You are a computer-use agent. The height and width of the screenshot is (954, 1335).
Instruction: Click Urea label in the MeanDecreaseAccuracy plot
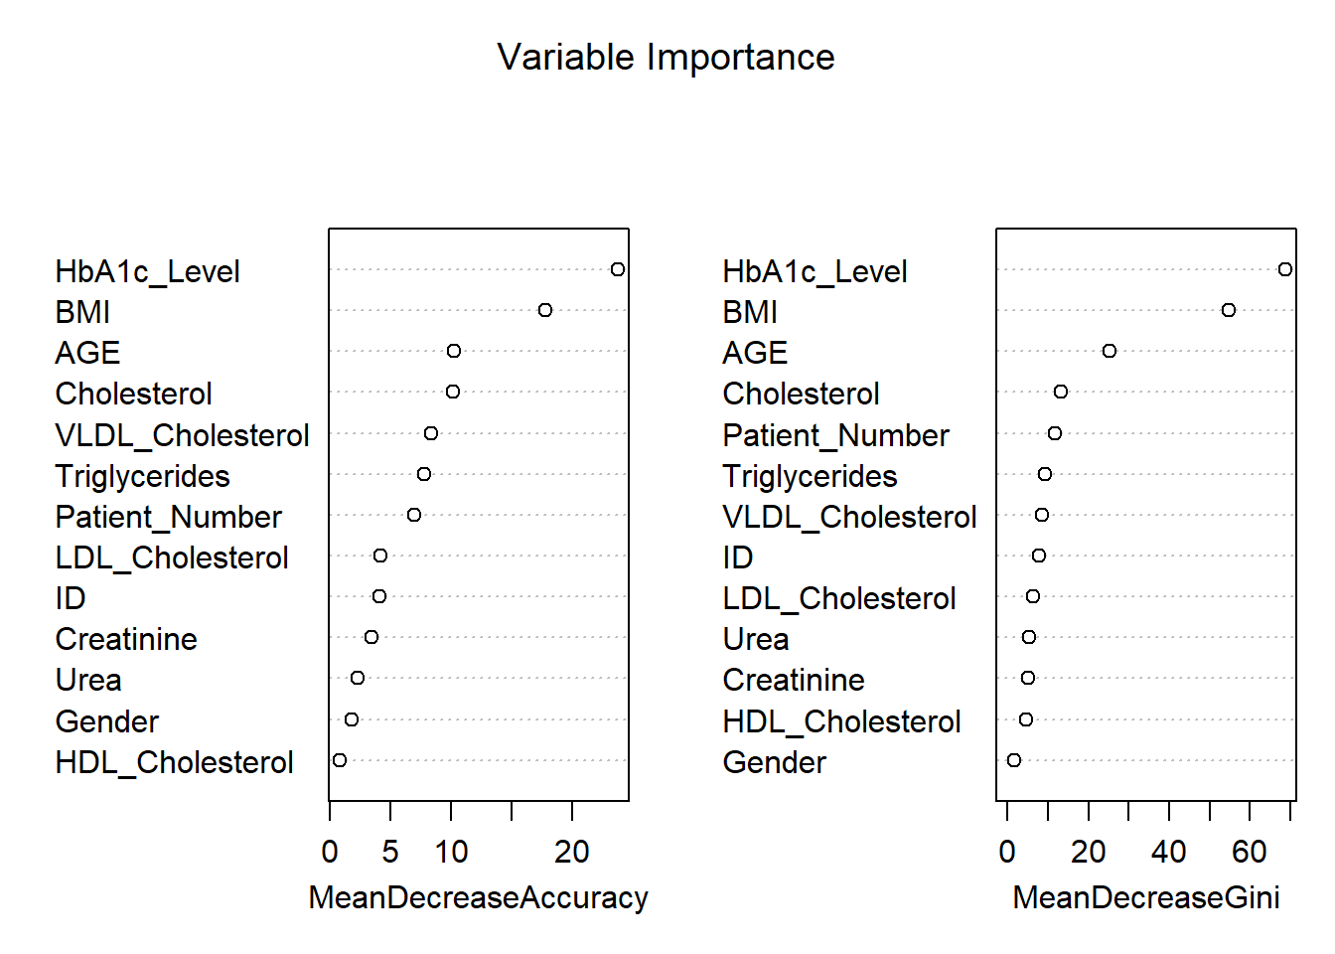[88, 680]
